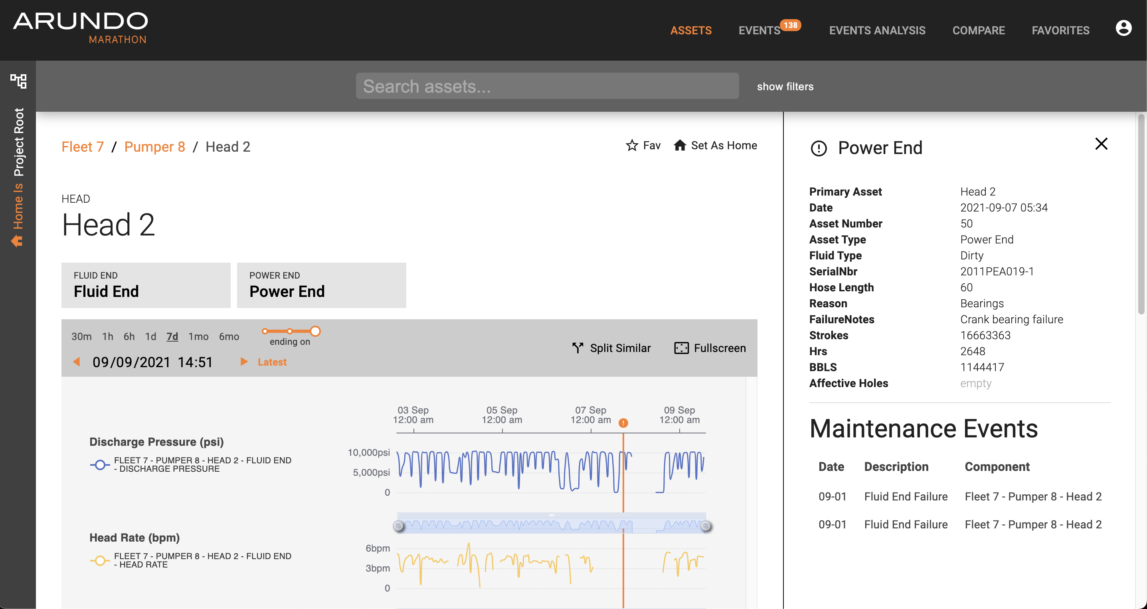The height and width of the screenshot is (609, 1147).
Task: Step to previous date with left arrow
Action: (77, 362)
